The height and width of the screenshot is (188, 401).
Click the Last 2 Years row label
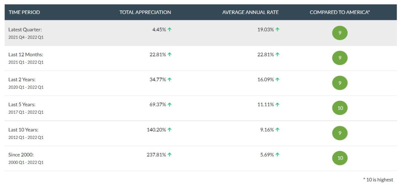pyautogui.click(x=22, y=80)
